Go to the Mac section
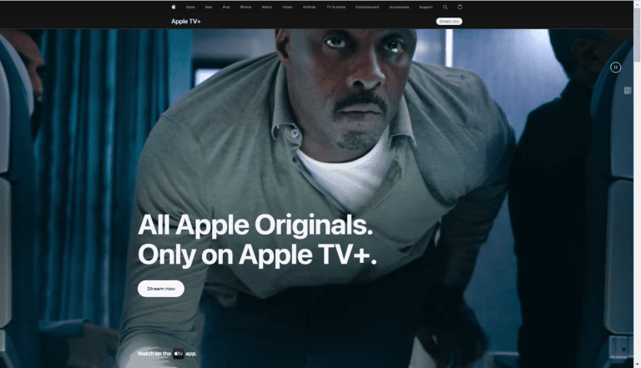Image resolution: width=641 pixels, height=368 pixels. click(209, 7)
